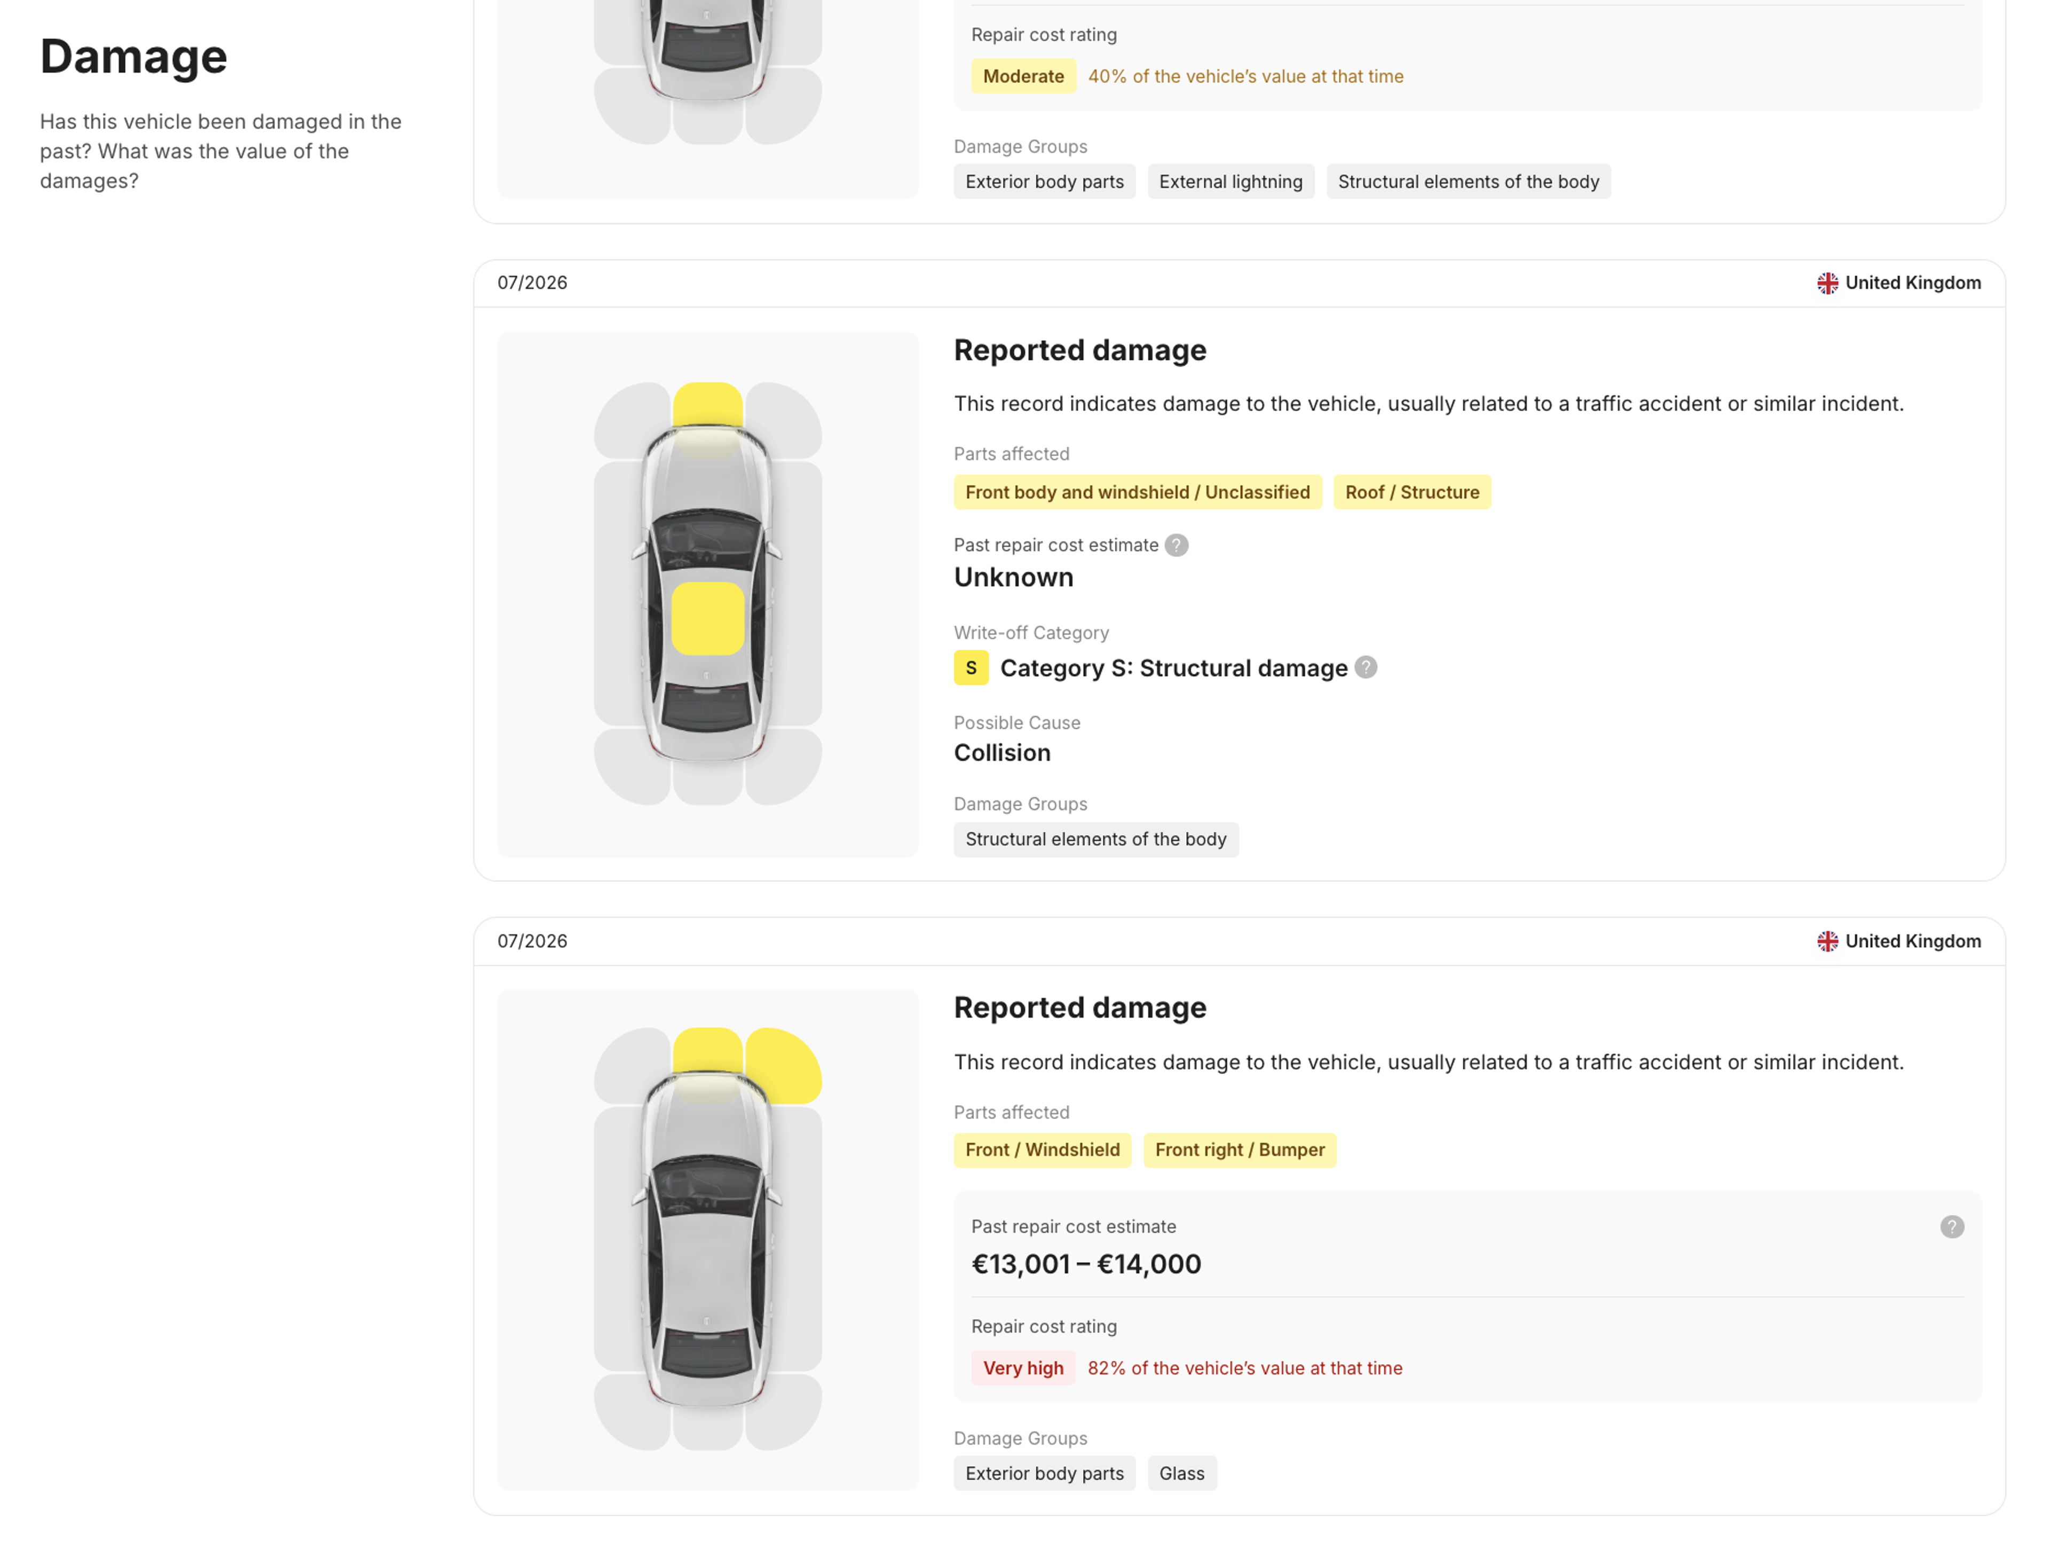Click the top Exterior body parts damage group chip

[1044, 182]
